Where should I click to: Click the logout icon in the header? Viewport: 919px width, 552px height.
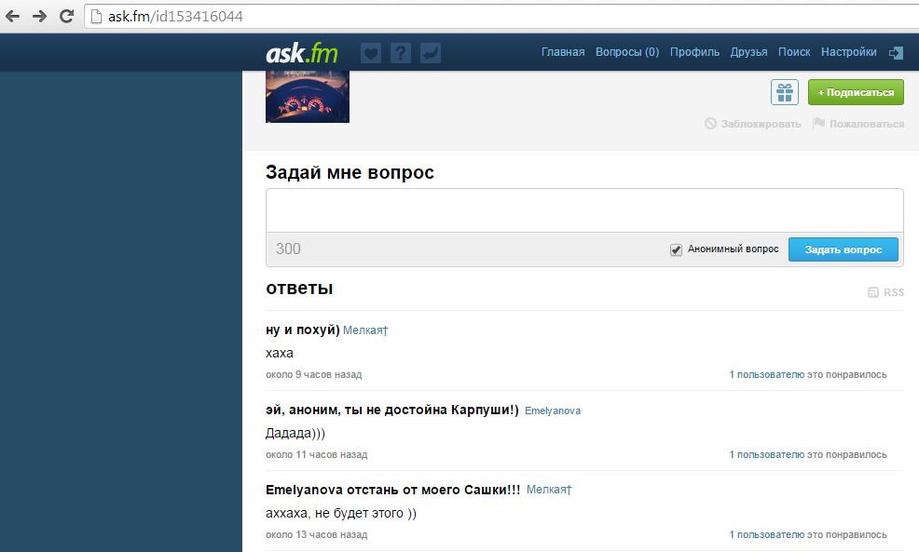click(896, 53)
